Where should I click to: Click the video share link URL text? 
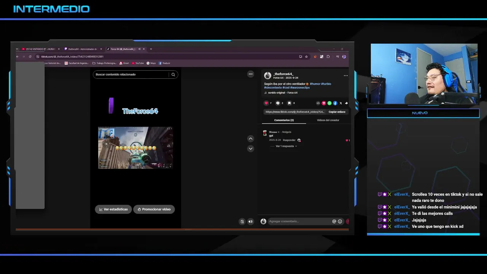click(x=295, y=112)
